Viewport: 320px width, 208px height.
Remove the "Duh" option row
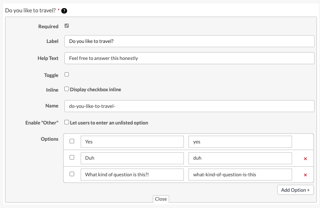tap(305, 159)
